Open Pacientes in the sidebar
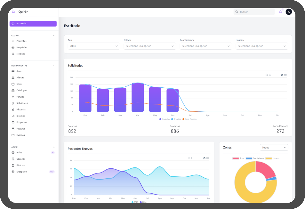The image size is (305, 209). pos(21,41)
